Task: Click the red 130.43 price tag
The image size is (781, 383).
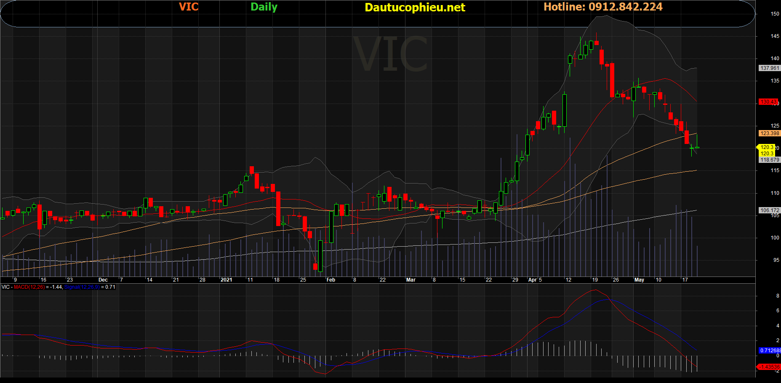Action: click(768, 102)
